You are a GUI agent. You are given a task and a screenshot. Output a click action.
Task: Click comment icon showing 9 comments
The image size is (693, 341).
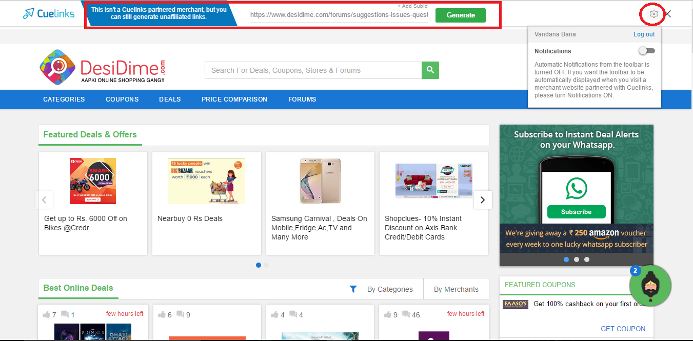pos(180,314)
